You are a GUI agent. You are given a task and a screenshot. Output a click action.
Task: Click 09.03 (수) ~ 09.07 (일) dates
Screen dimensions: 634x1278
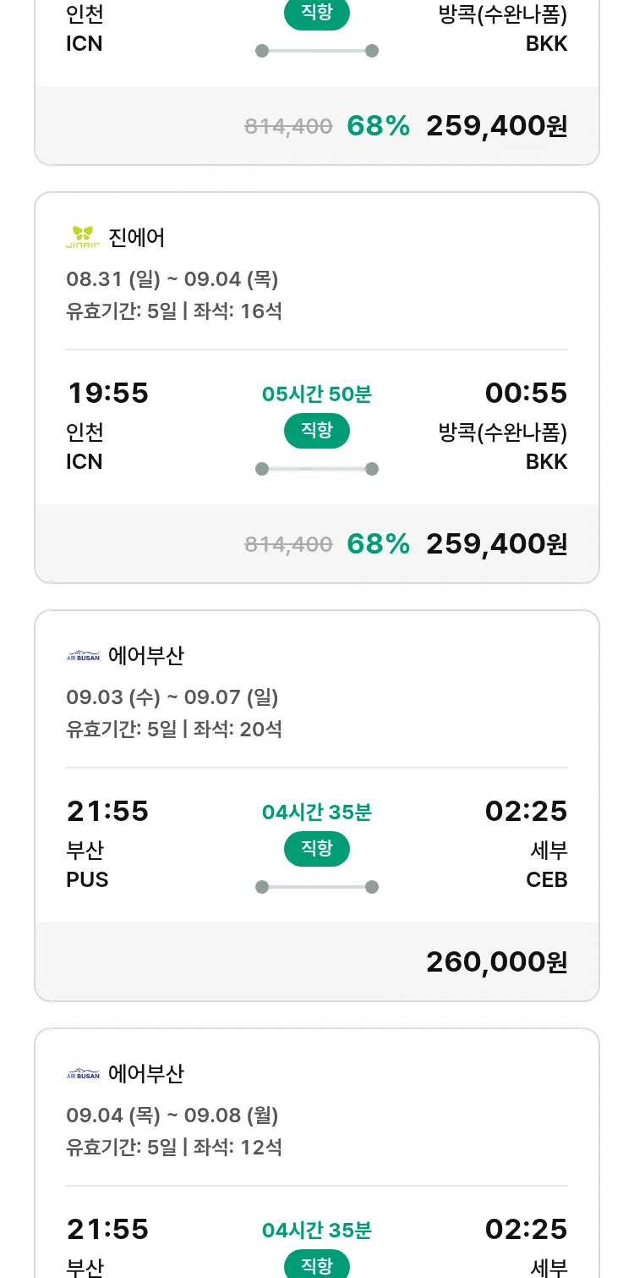(x=172, y=697)
